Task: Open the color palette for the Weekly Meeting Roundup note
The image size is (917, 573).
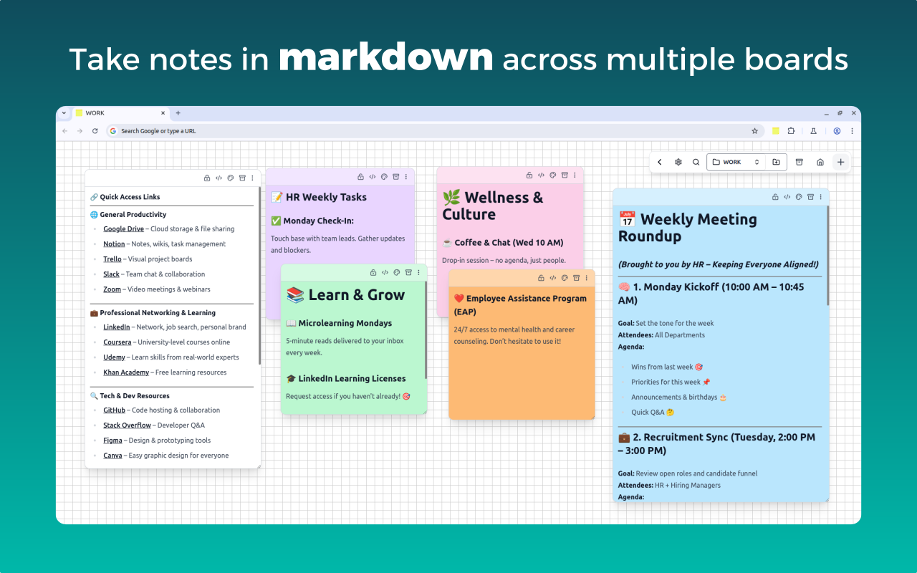Action: click(x=798, y=196)
